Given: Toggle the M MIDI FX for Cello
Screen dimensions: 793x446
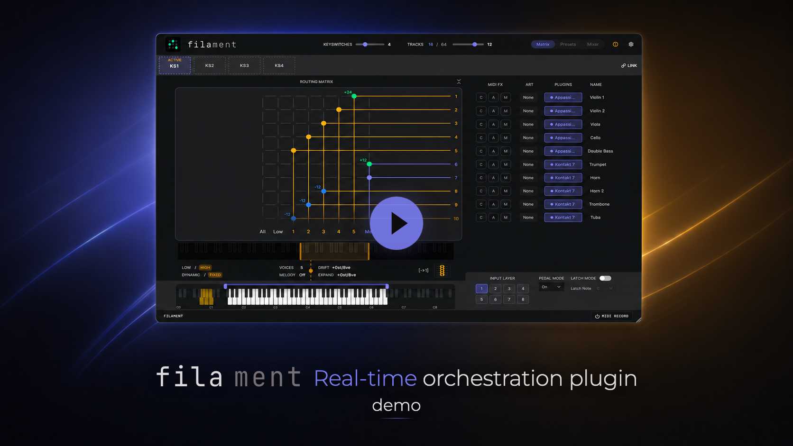Looking at the screenshot, I should coord(506,138).
